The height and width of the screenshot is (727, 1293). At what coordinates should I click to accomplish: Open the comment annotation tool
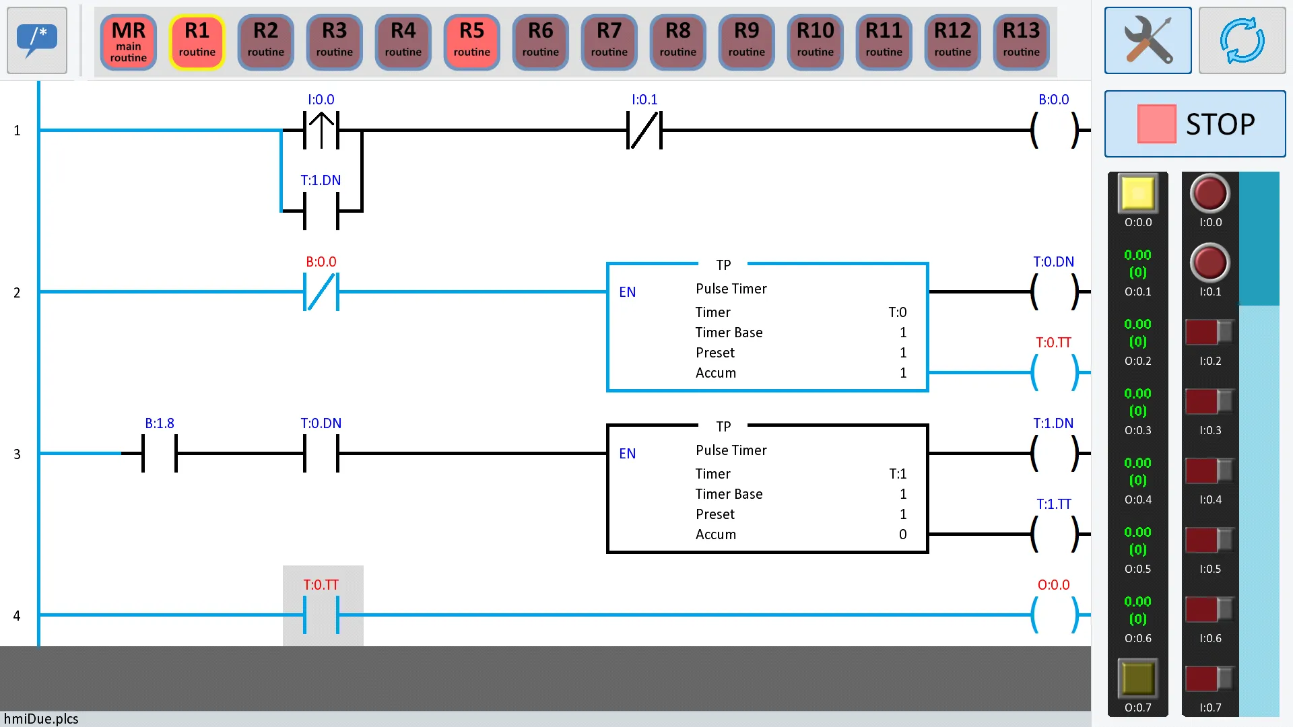pos(36,40)
